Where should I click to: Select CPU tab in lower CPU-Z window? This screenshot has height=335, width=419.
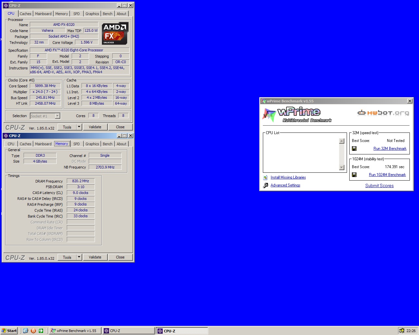point(11,144)
